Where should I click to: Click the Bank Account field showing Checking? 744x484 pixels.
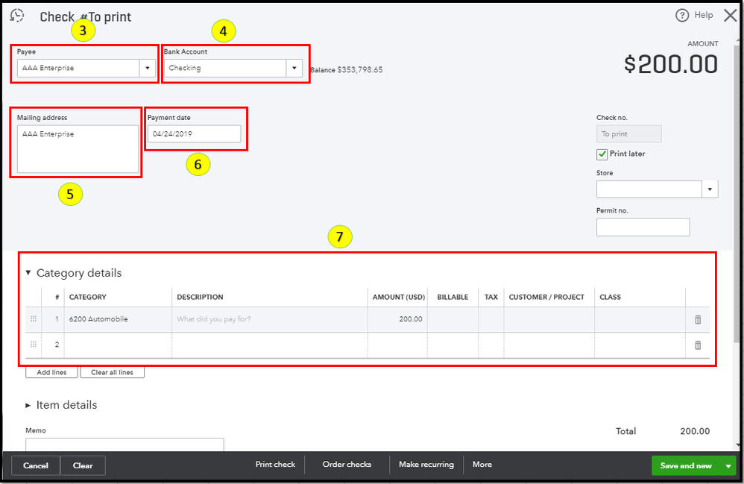(225, 68)
